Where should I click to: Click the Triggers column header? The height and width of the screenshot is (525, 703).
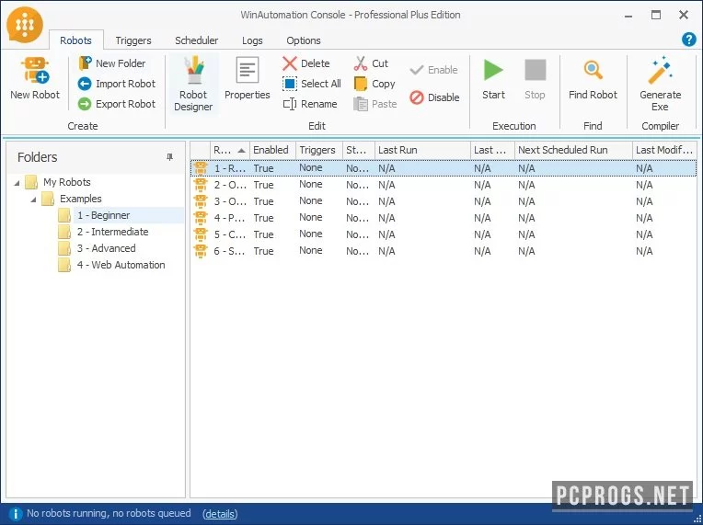(x=319, y=150)
